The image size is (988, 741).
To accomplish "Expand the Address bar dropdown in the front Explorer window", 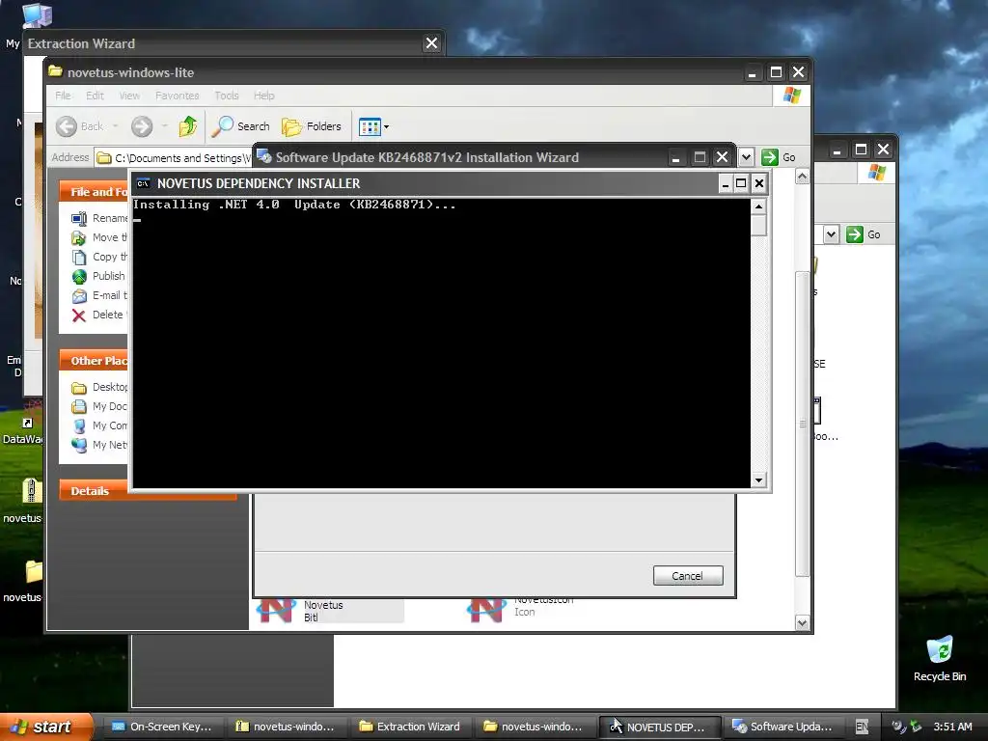I will click(x=746, y=157).
